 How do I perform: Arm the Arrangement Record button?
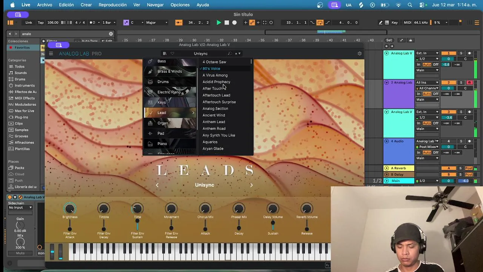(234, 23)
